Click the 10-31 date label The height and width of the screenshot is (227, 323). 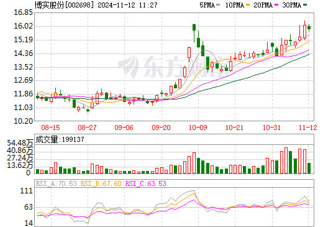point(271,127)
